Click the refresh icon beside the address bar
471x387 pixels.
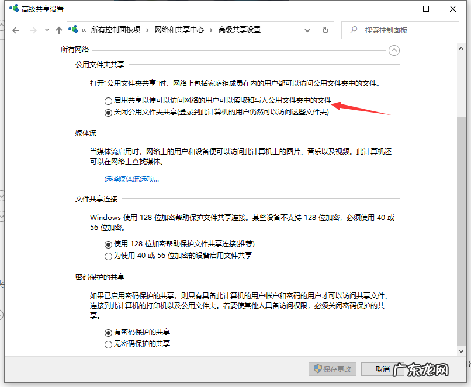pyautogui.click(x=325, y=30)
